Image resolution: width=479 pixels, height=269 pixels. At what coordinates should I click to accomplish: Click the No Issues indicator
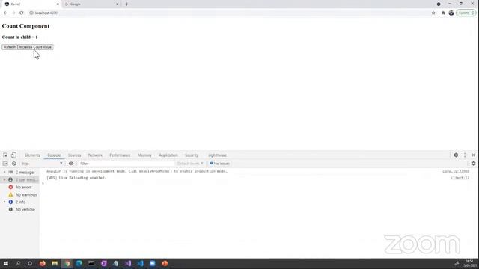(x=219, y=164)
